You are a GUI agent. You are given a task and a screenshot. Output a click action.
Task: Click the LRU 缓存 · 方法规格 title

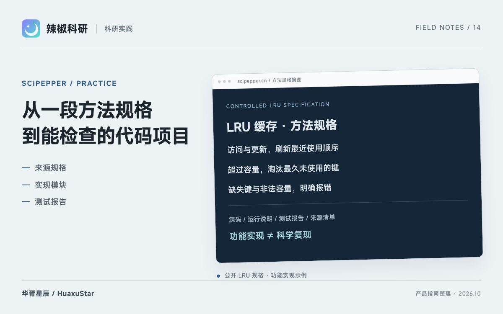pyautogui.click(x=282, y=126)
